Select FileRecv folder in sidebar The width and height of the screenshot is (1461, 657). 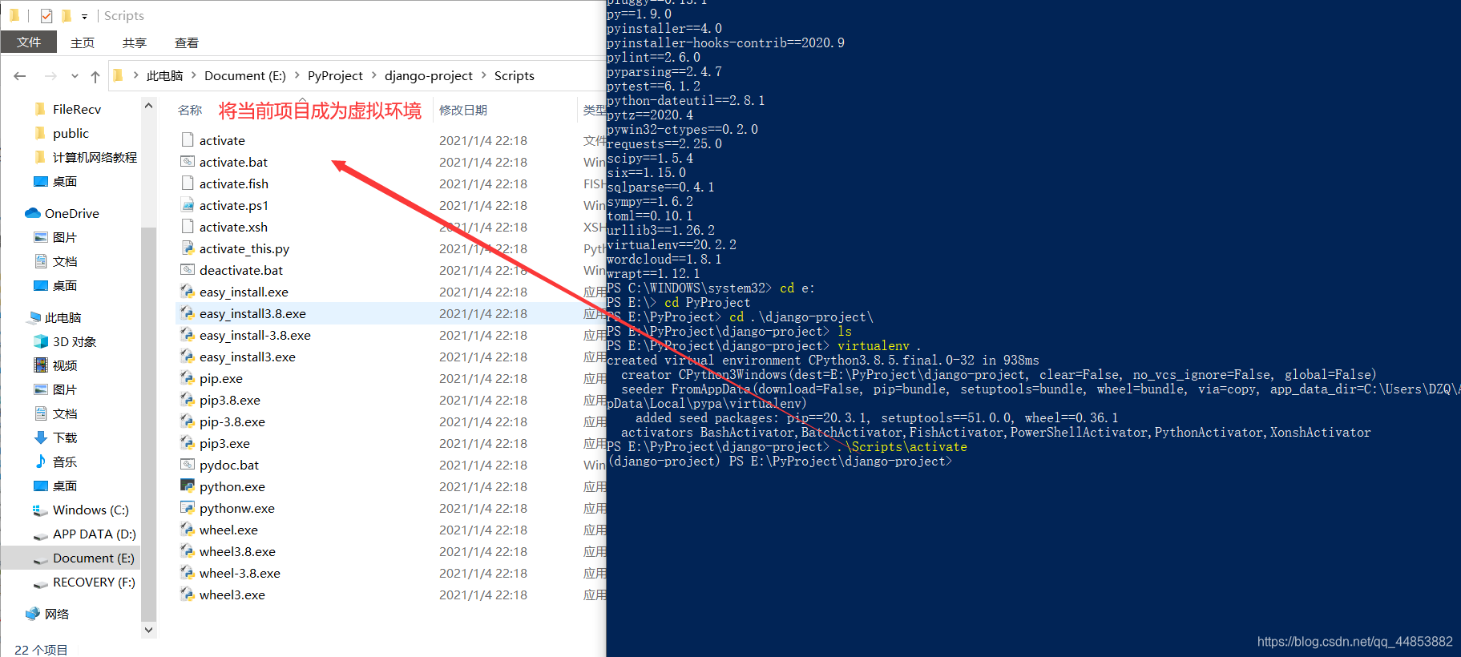click(x=68, y=109)
